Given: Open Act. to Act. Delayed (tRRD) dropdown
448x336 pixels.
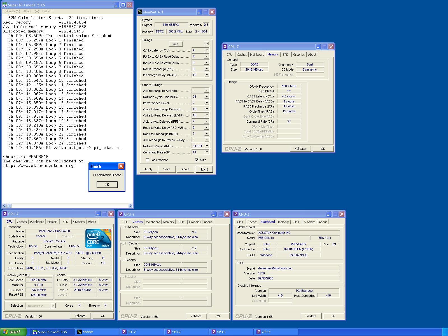Looking at the screenshot, I should click(x=207, y=122).
